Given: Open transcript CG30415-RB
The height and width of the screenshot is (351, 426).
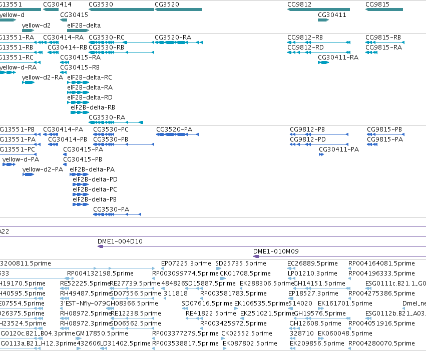Looking at the screenshot, I should tap(80, 67).
